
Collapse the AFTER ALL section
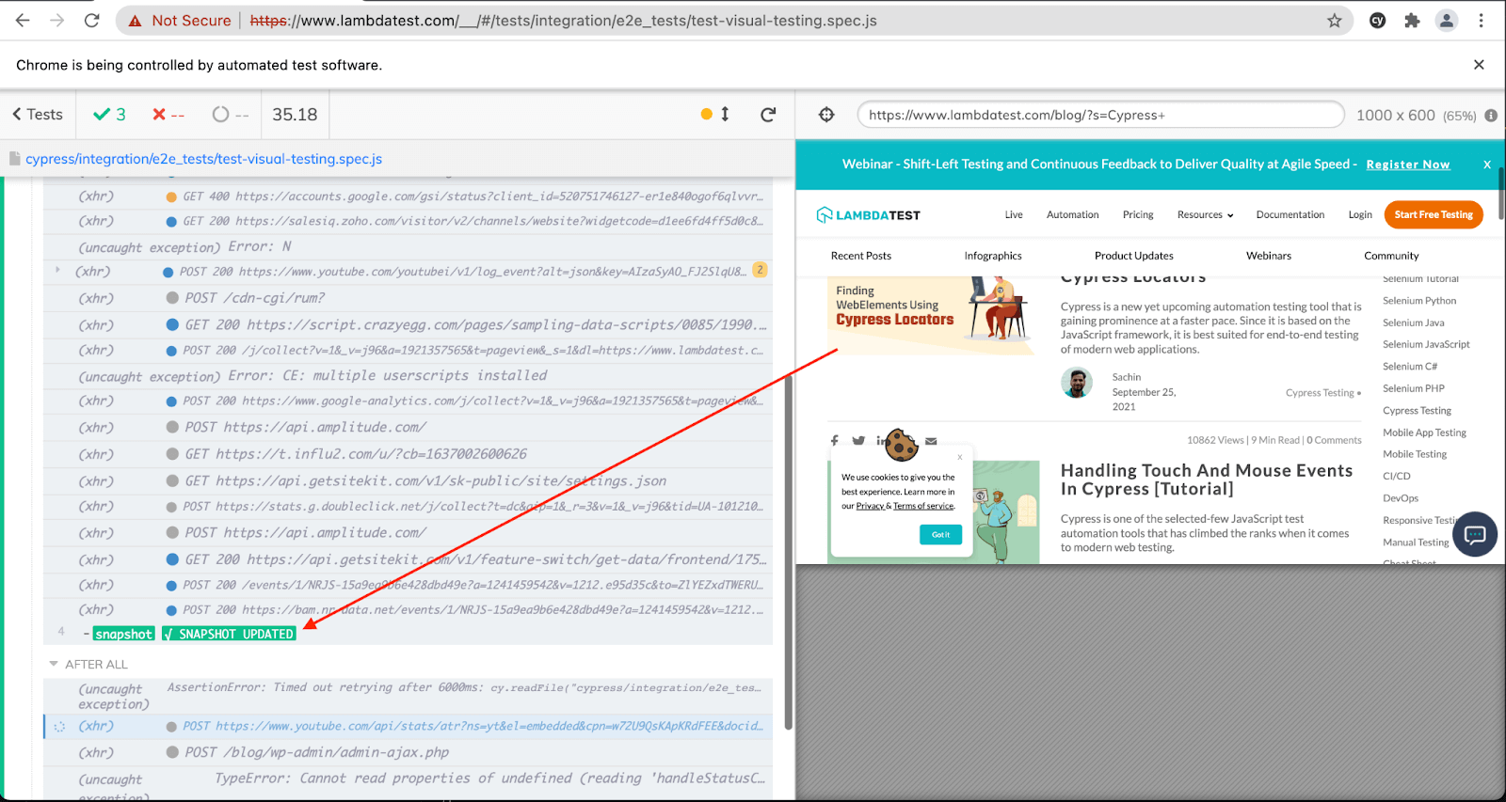pyautogui.click(x=88, y=664)
